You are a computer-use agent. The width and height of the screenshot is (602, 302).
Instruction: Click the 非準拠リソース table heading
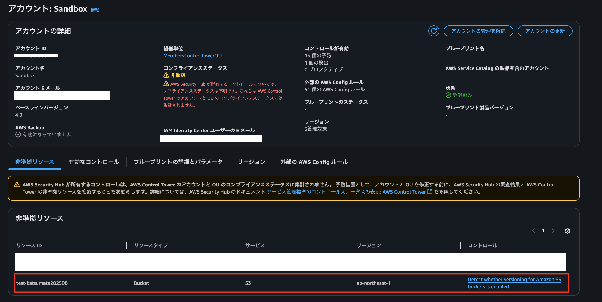coord(39,218)
